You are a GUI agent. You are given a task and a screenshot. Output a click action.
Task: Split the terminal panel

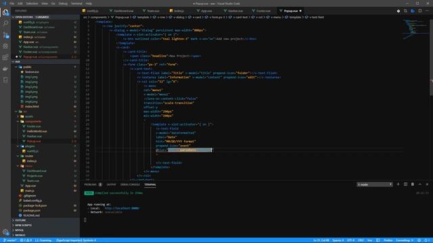(405, 184)
